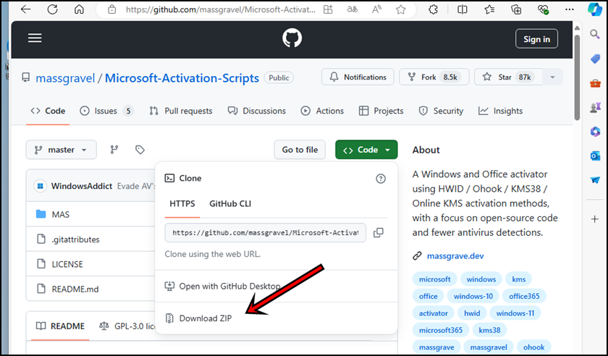Screen dimensions: 608x356
Task: View tags via the tag icon
Action: [x=140, y=150]
